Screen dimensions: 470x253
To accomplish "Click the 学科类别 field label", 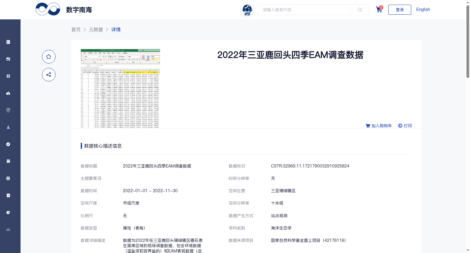I will point(237,228).
